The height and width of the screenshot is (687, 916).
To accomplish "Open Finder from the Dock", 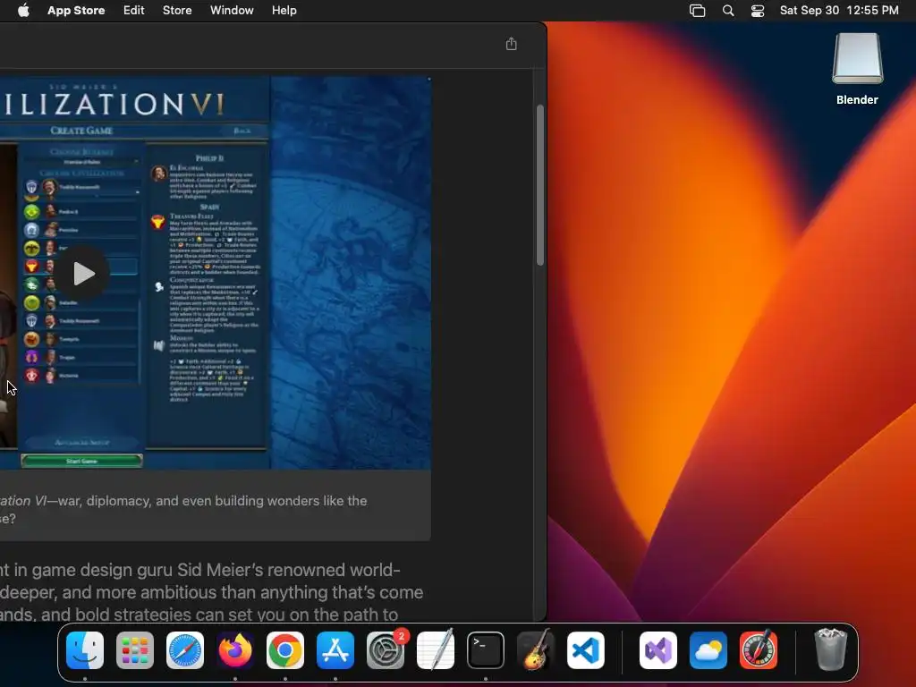I will (85, 650).
